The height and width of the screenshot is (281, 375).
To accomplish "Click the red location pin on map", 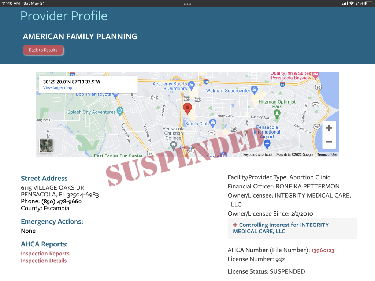I will [x=187, y=109].
